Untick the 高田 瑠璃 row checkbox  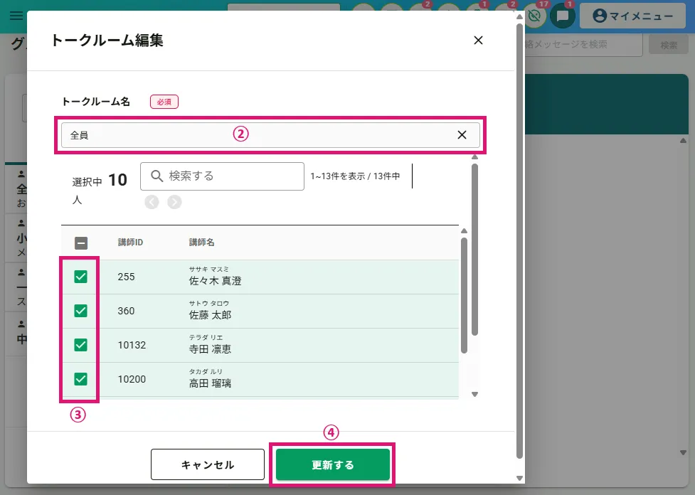(81, 379)
